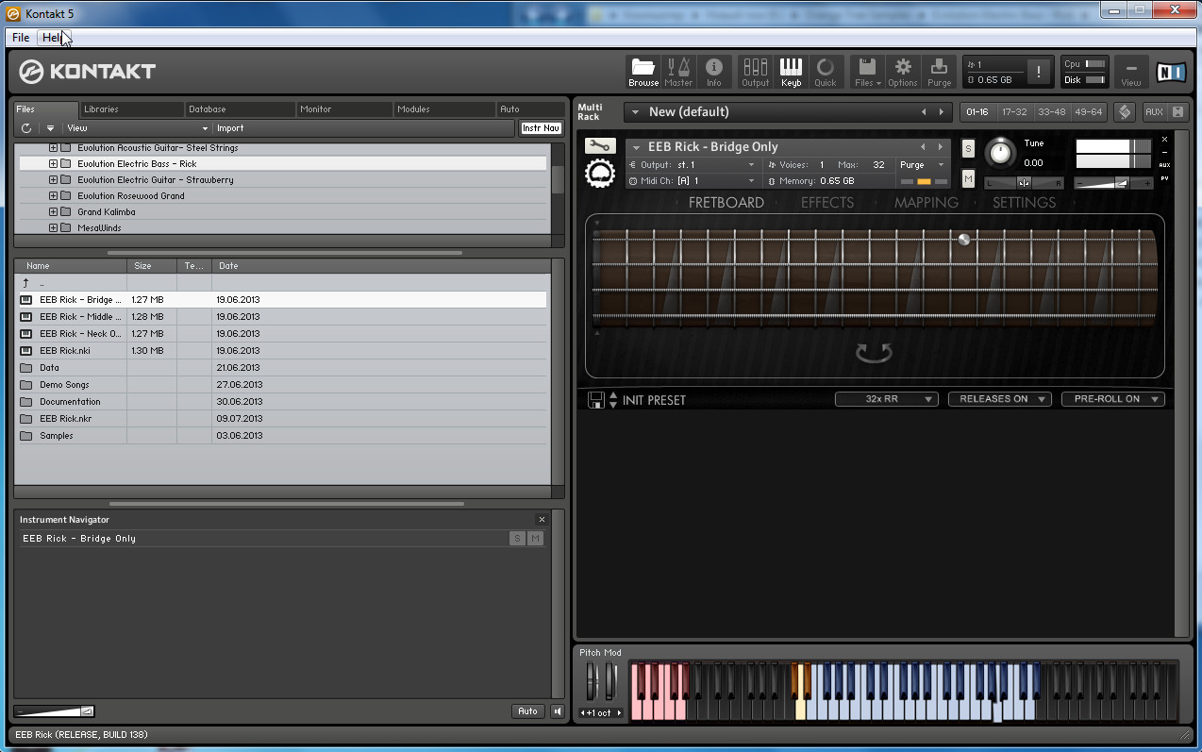Switch to the EFFECTS page
The width and height of the screenshot is (1202, 752).
[x=826, y=202]
